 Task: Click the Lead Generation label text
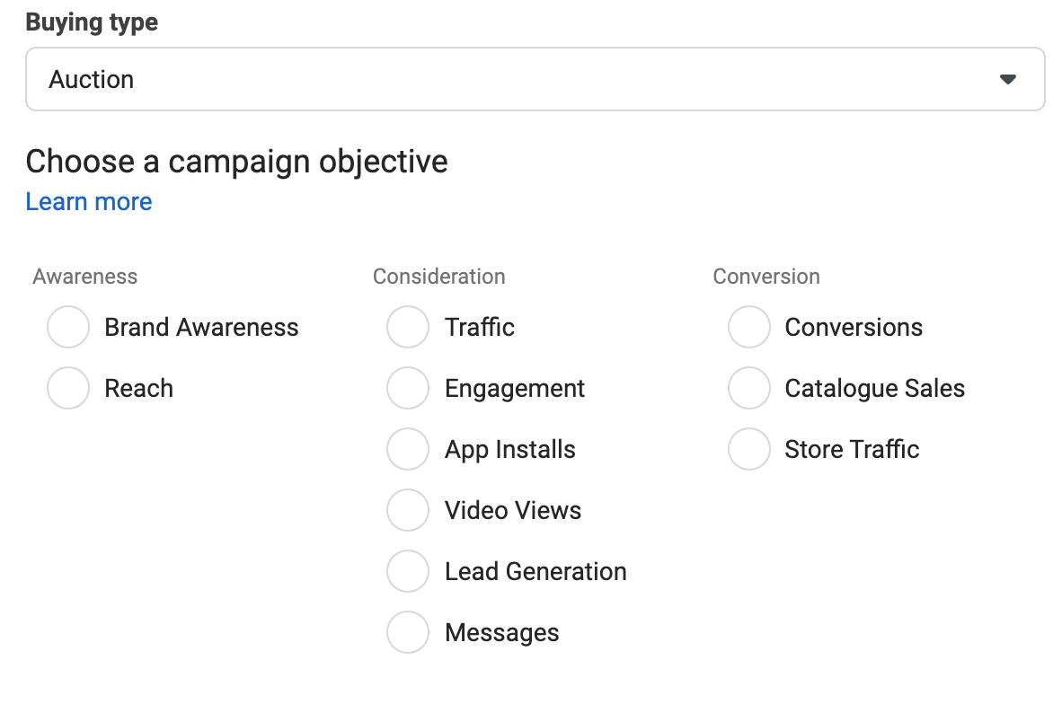click(x=535, y=572)
